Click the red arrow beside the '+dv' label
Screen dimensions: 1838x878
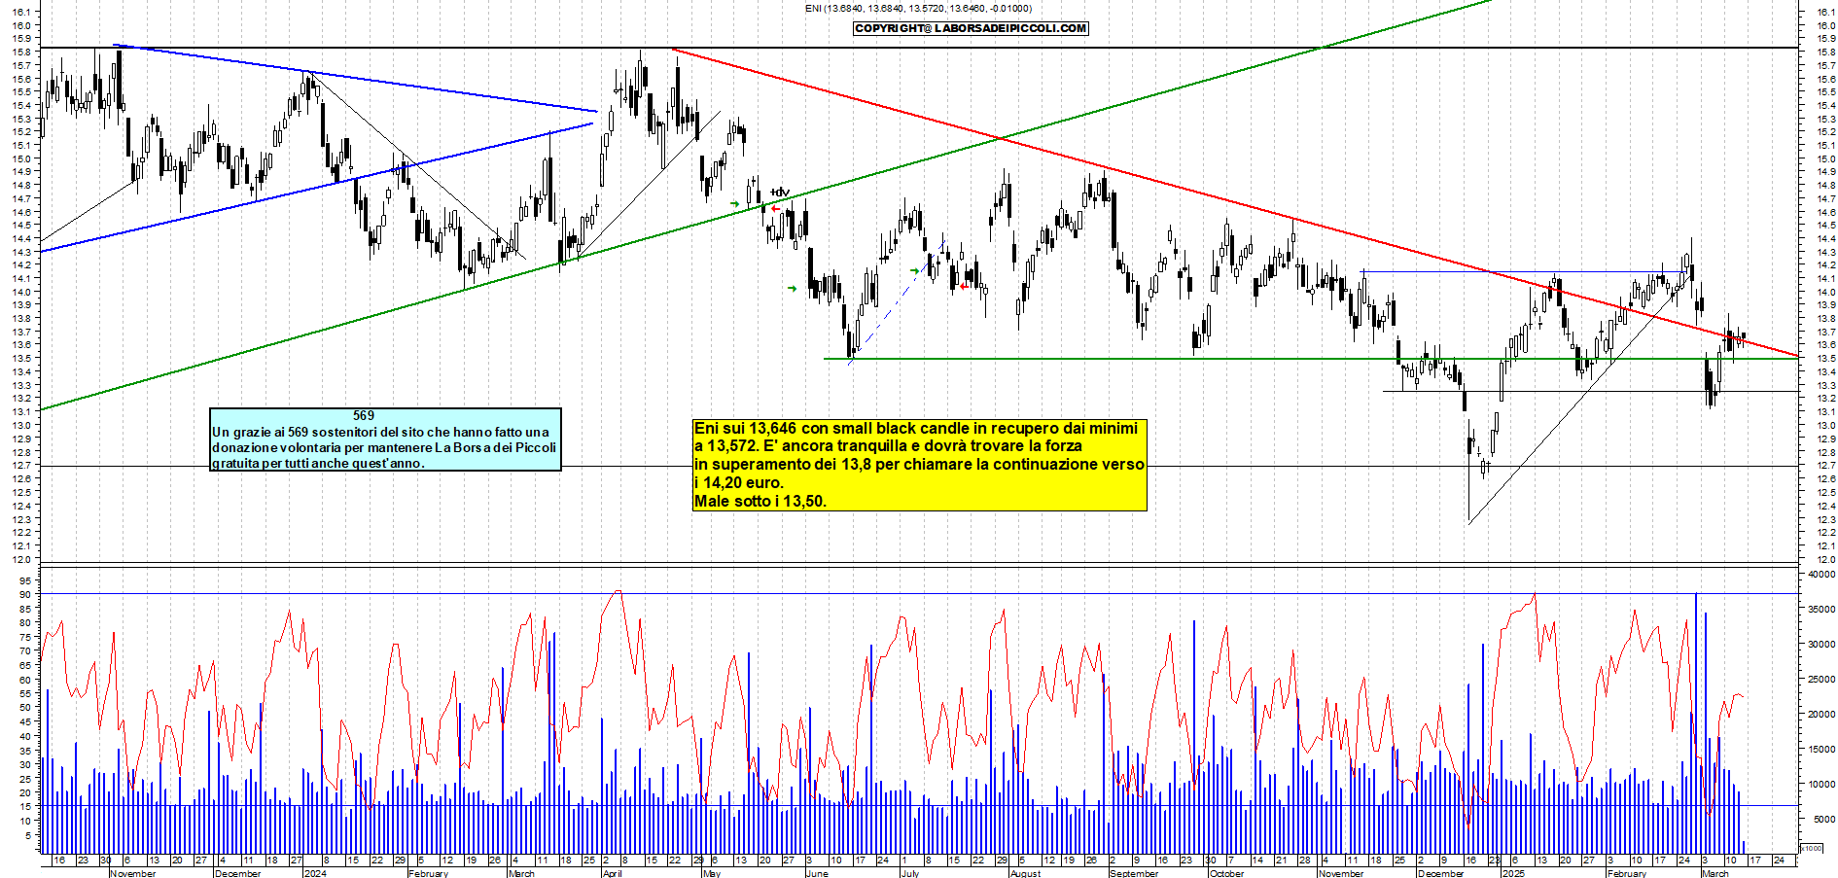pyautogui.click(x=775, y=208)
